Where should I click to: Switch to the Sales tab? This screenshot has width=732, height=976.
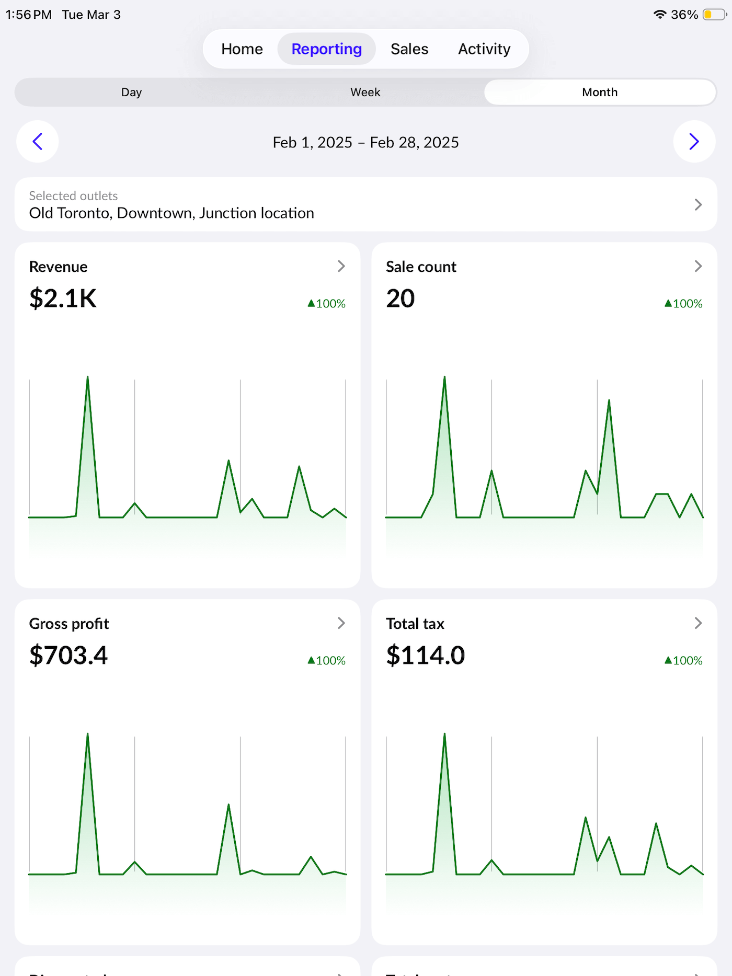click(409, 49)
